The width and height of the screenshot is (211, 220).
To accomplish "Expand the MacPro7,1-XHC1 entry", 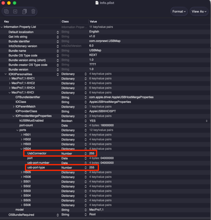I will 10,79.
